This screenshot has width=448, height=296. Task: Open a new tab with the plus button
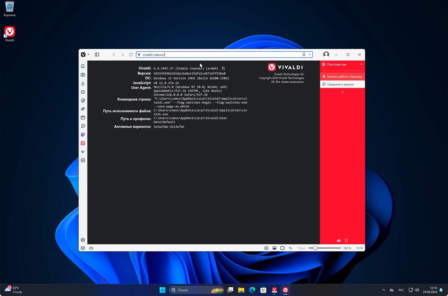pos(343,92)
